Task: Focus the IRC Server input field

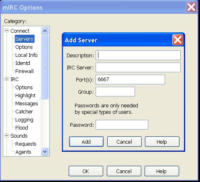Action: point(138,67)
